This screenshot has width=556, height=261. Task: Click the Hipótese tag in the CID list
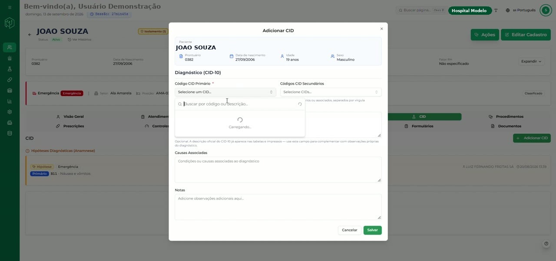(x=42, y=166)
